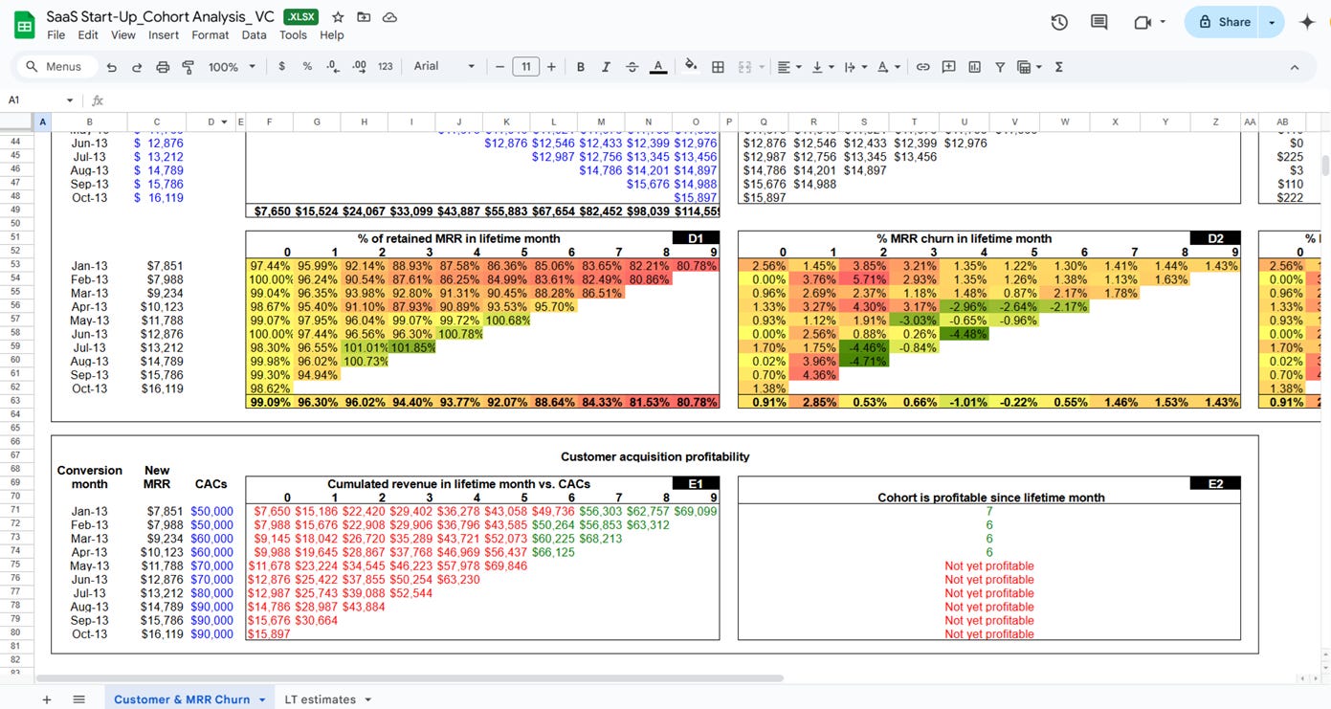Apply strikethrough formatting

632,66
